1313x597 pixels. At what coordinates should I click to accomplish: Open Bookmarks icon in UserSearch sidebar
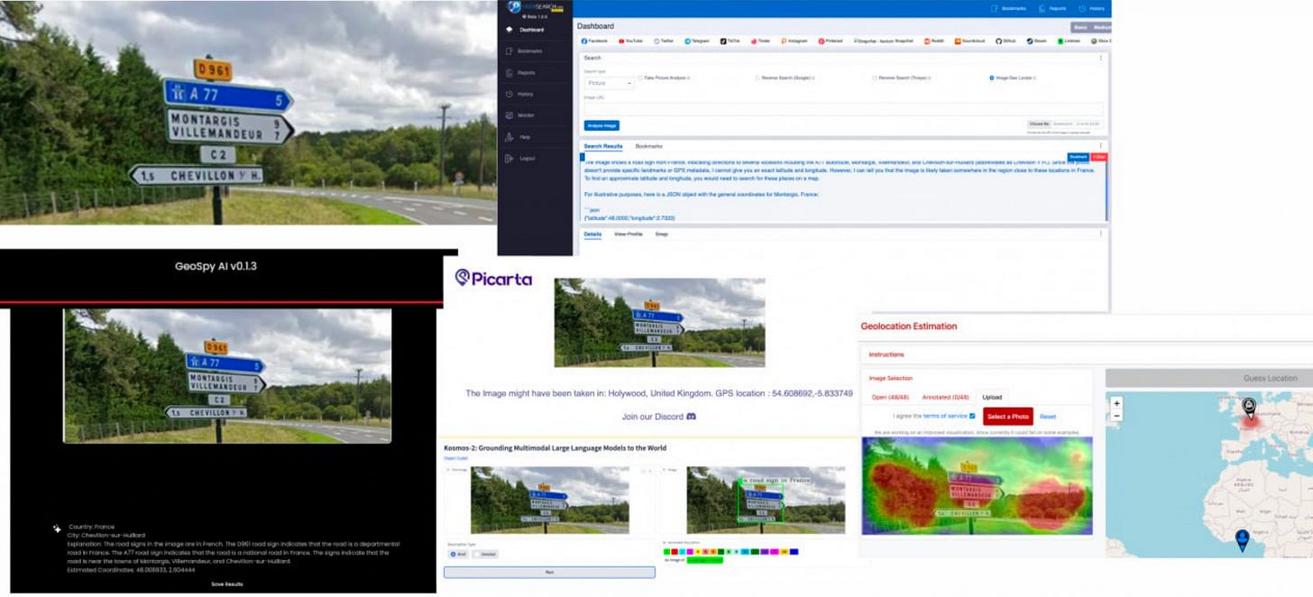tap(509, 51)
